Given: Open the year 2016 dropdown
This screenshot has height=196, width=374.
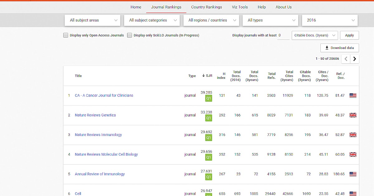Looking at the screenshot, I should click(329, 20).
